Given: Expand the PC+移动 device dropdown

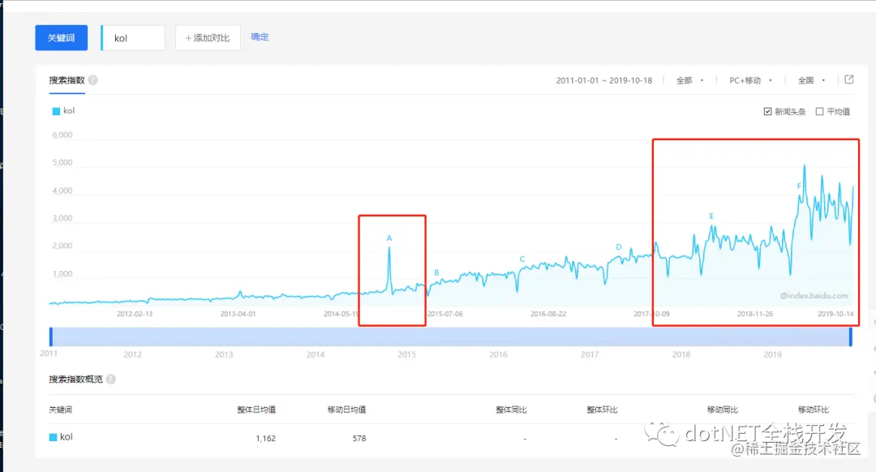Looking at the screenshot, I should [x=751, y=80].
